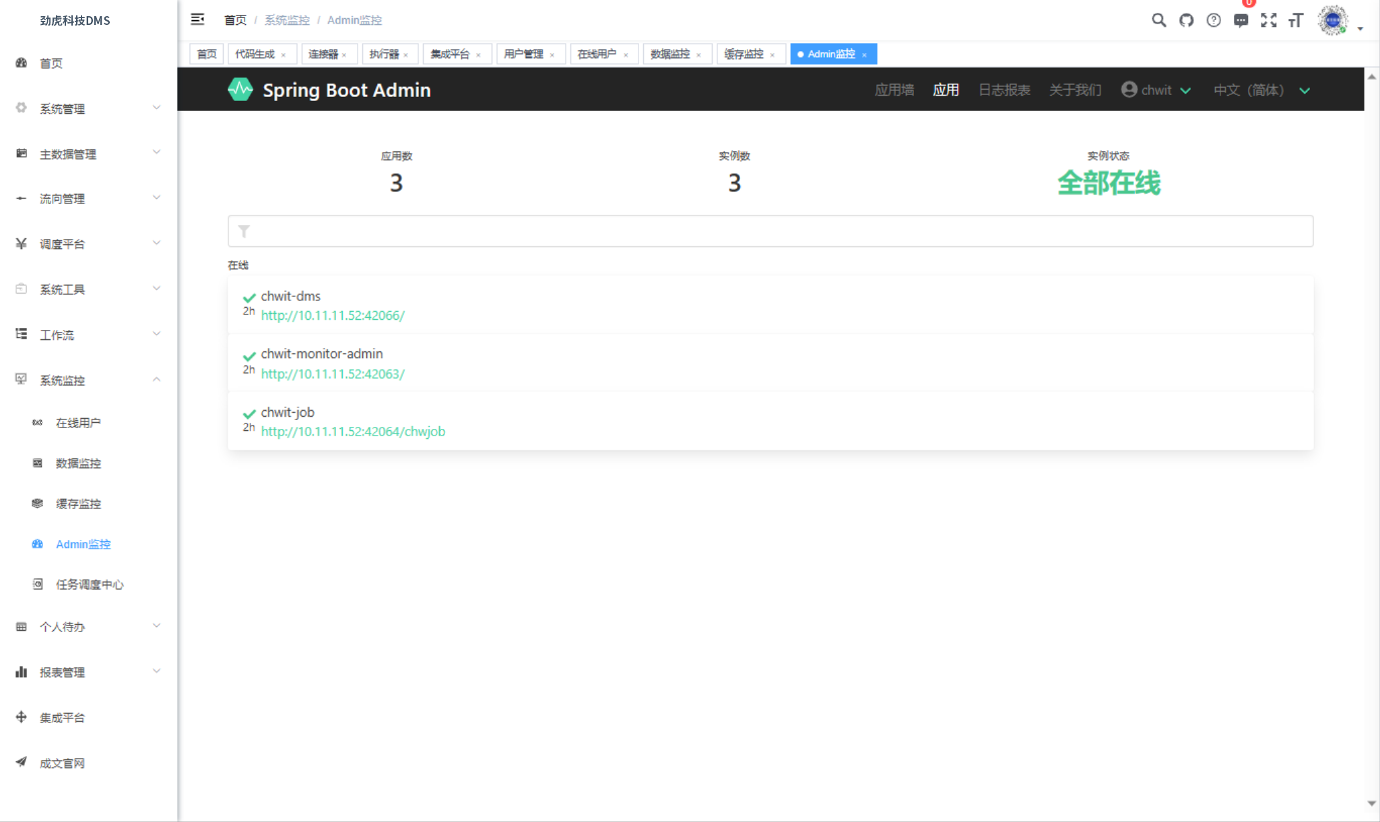Click the font size adjustment icon
1380x822 pixels.
[x=1296, y=20]
